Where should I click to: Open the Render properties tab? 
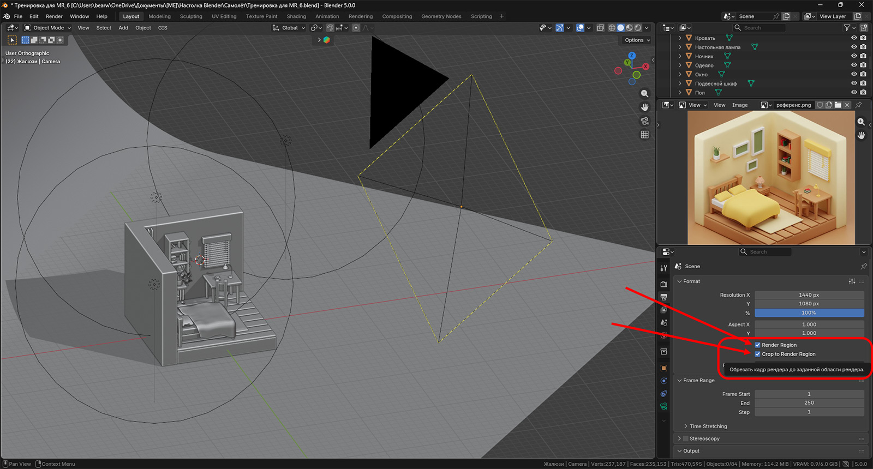coord(663,284)
